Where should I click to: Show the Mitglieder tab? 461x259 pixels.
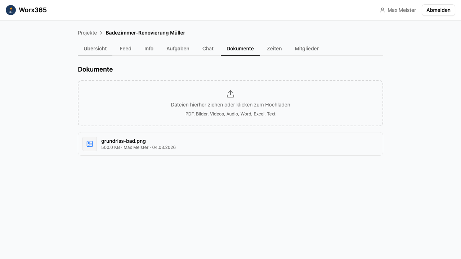coord(306,49)
